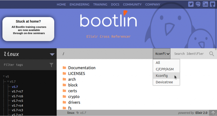
Task: Open the LICENSES directory link
Action: 77,73
